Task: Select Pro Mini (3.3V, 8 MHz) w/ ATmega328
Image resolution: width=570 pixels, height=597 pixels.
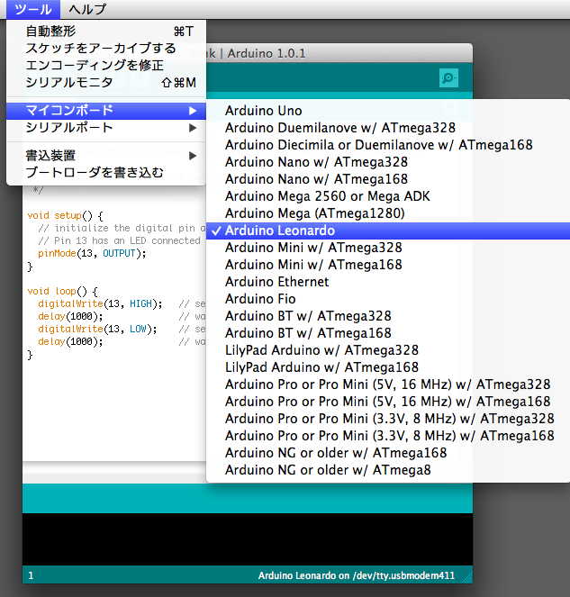Action: (x=388, y=420)
